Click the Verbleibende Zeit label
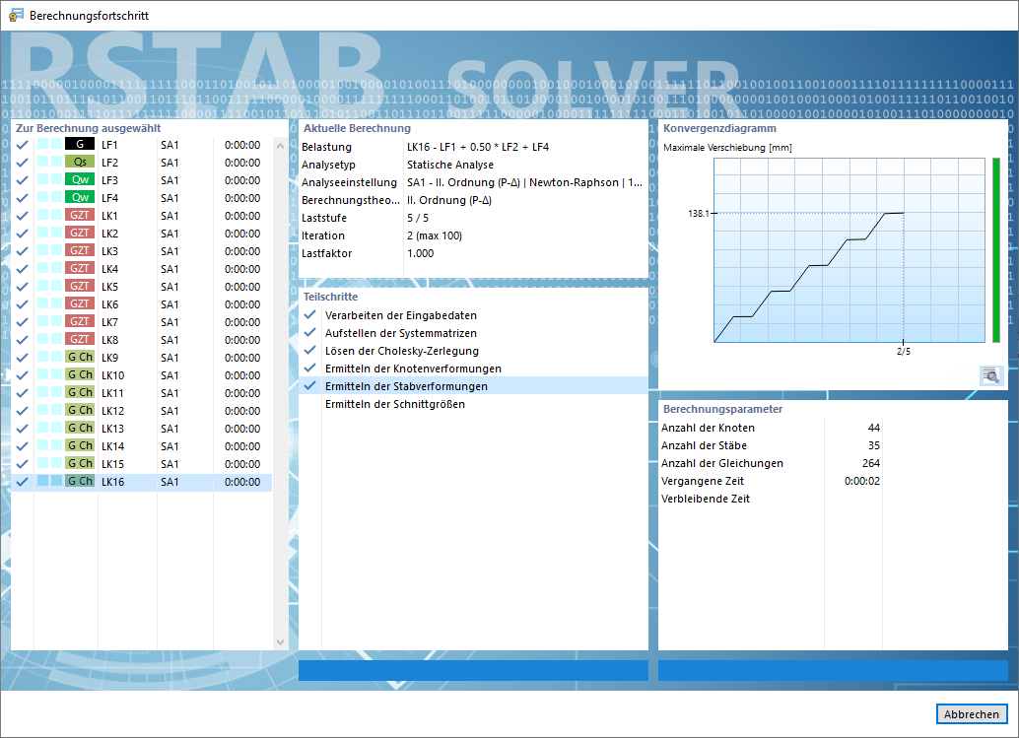Image resolution: width=1019 pixels, height=738 pixels. click(705, 499)
